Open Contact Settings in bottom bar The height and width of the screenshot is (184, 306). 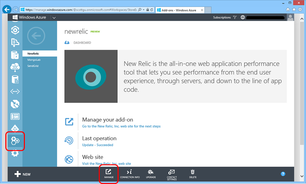(172, 175)
